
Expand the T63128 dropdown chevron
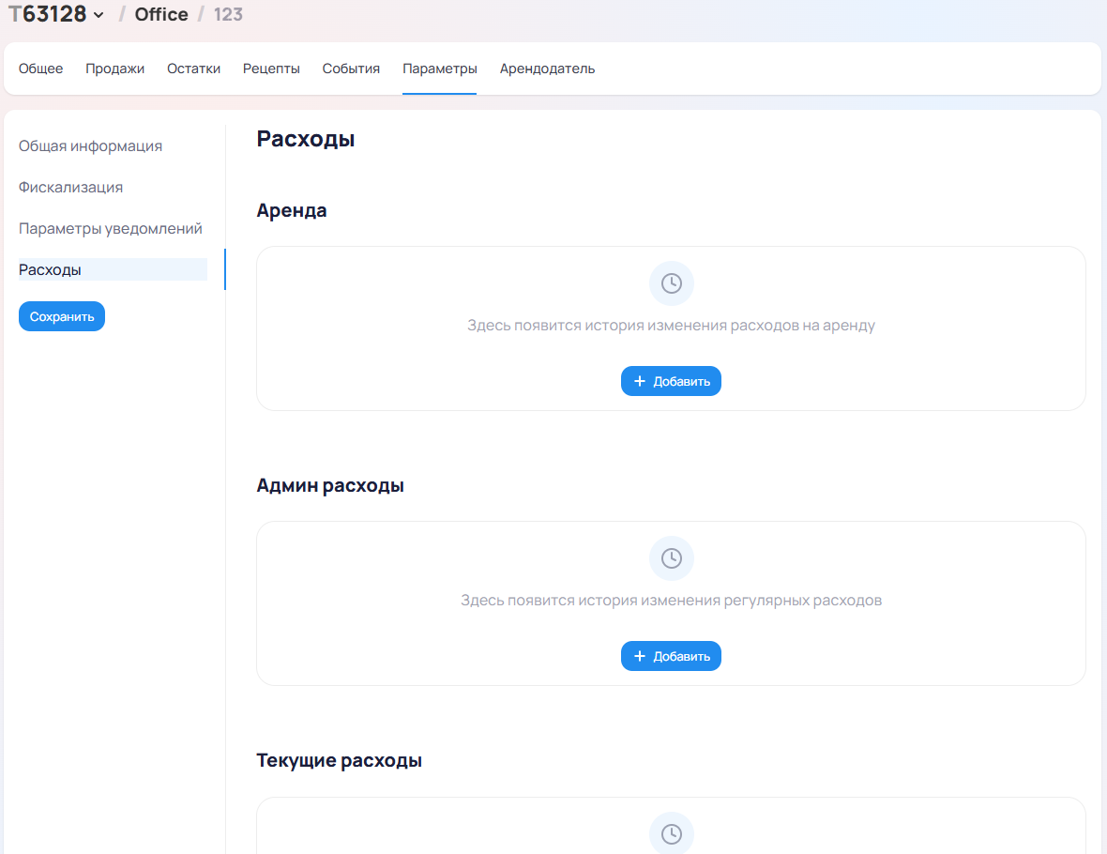click(99, 15)
